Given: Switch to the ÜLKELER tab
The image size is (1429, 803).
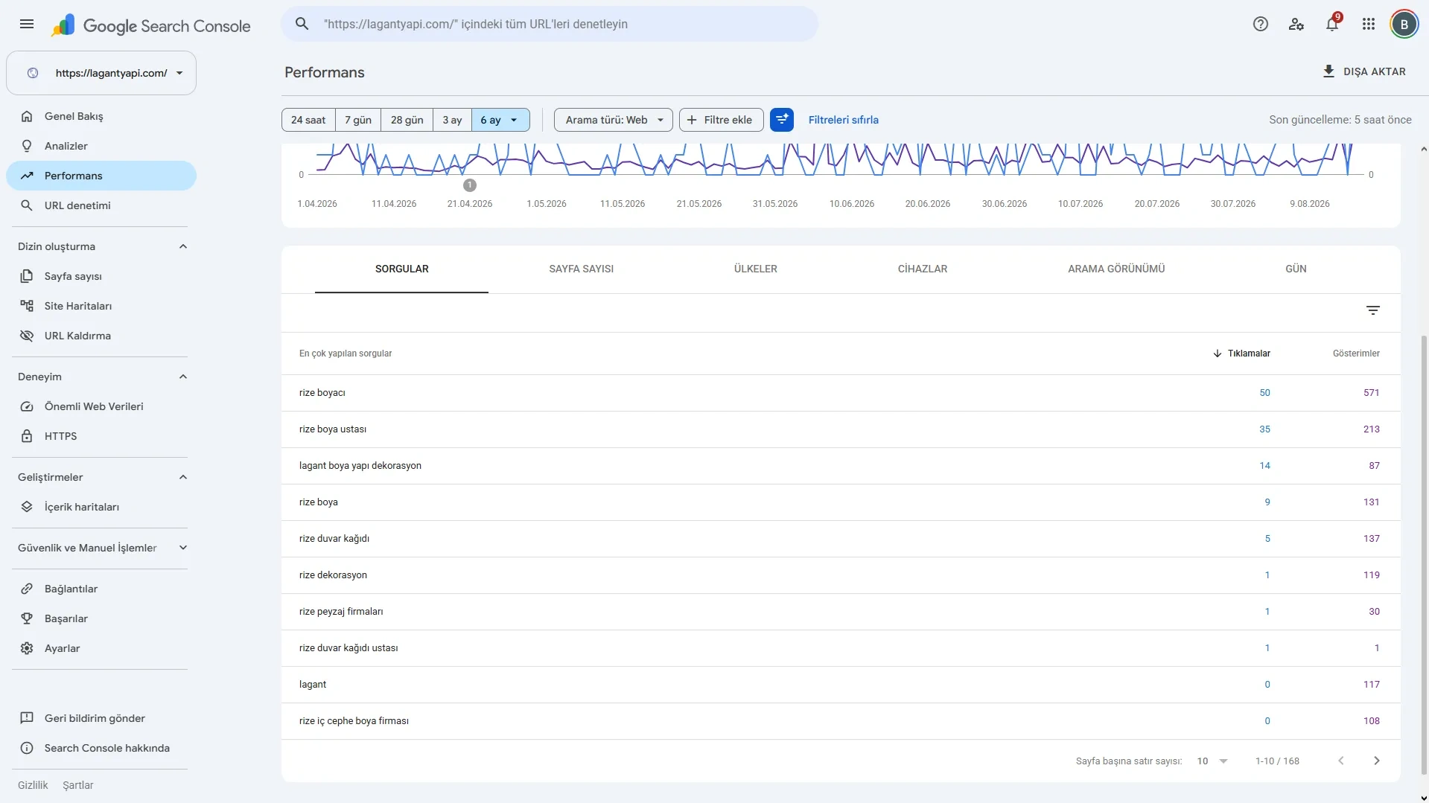Looking at the screenshot, I should click(x=755, y=269).
